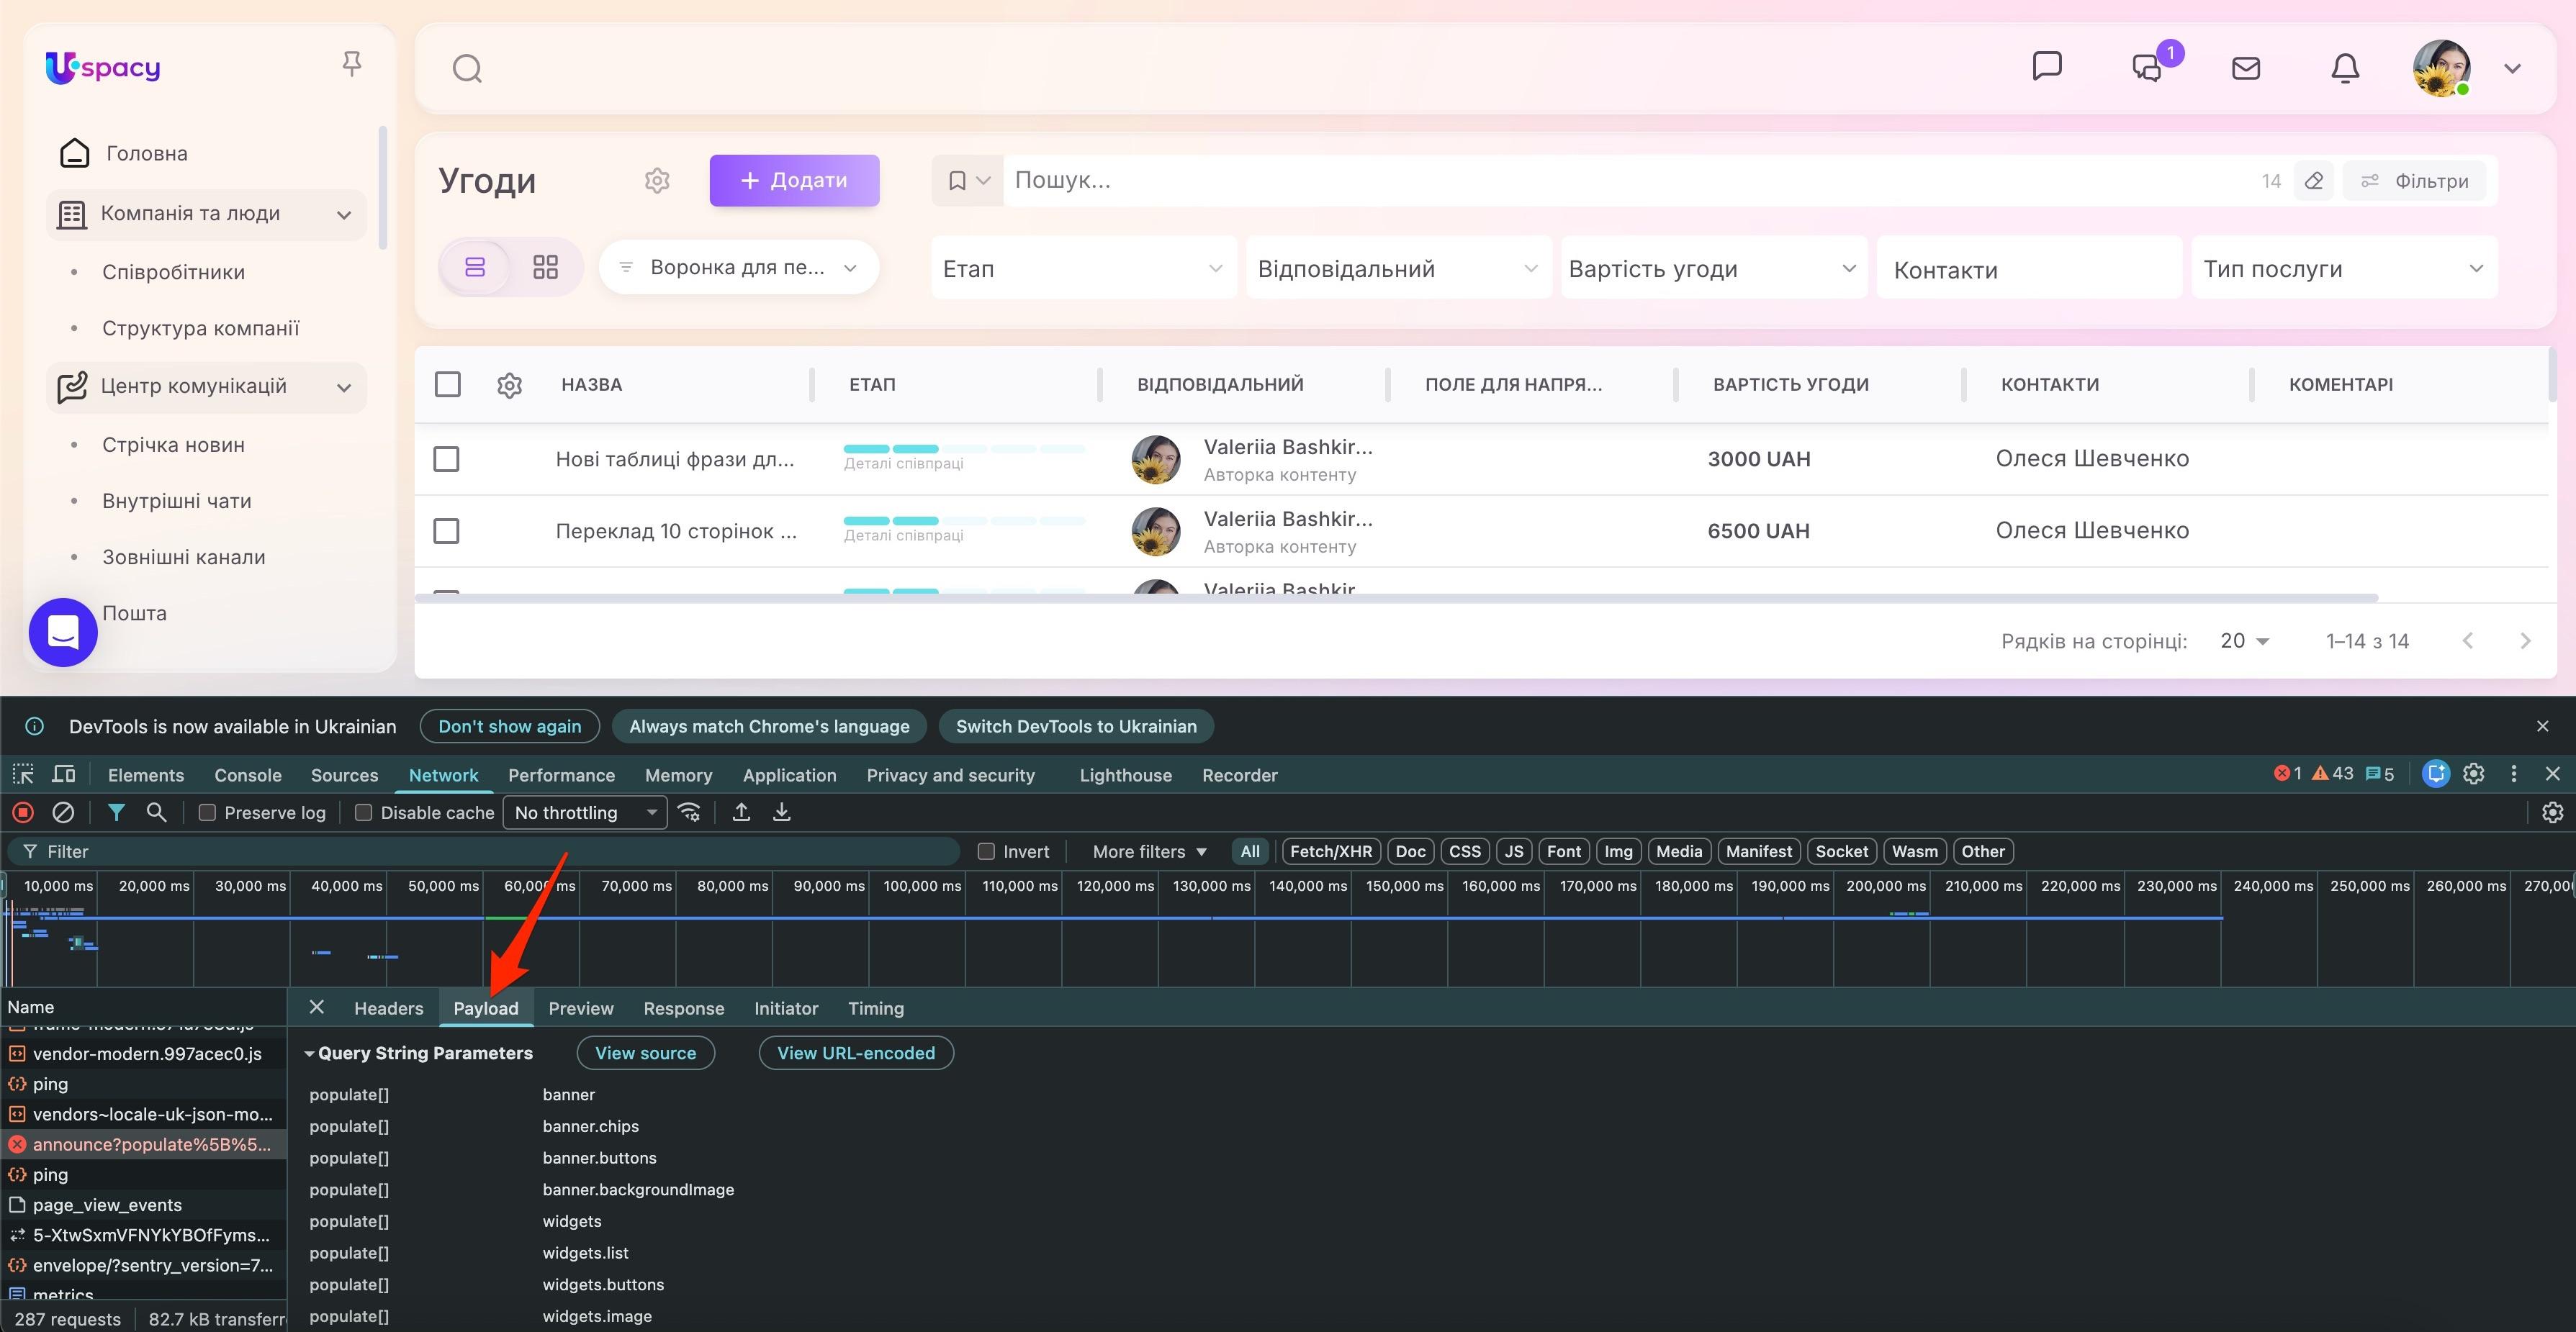This screenshot has height=1332, width=2576.
Task: Open table column settings gear icon
Action: point(509,385)
